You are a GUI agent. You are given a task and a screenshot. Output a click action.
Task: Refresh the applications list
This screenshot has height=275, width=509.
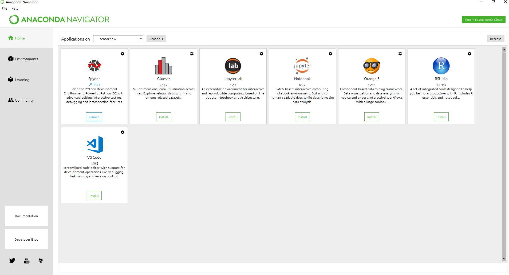pyautogui.click(x=496, y=39)
